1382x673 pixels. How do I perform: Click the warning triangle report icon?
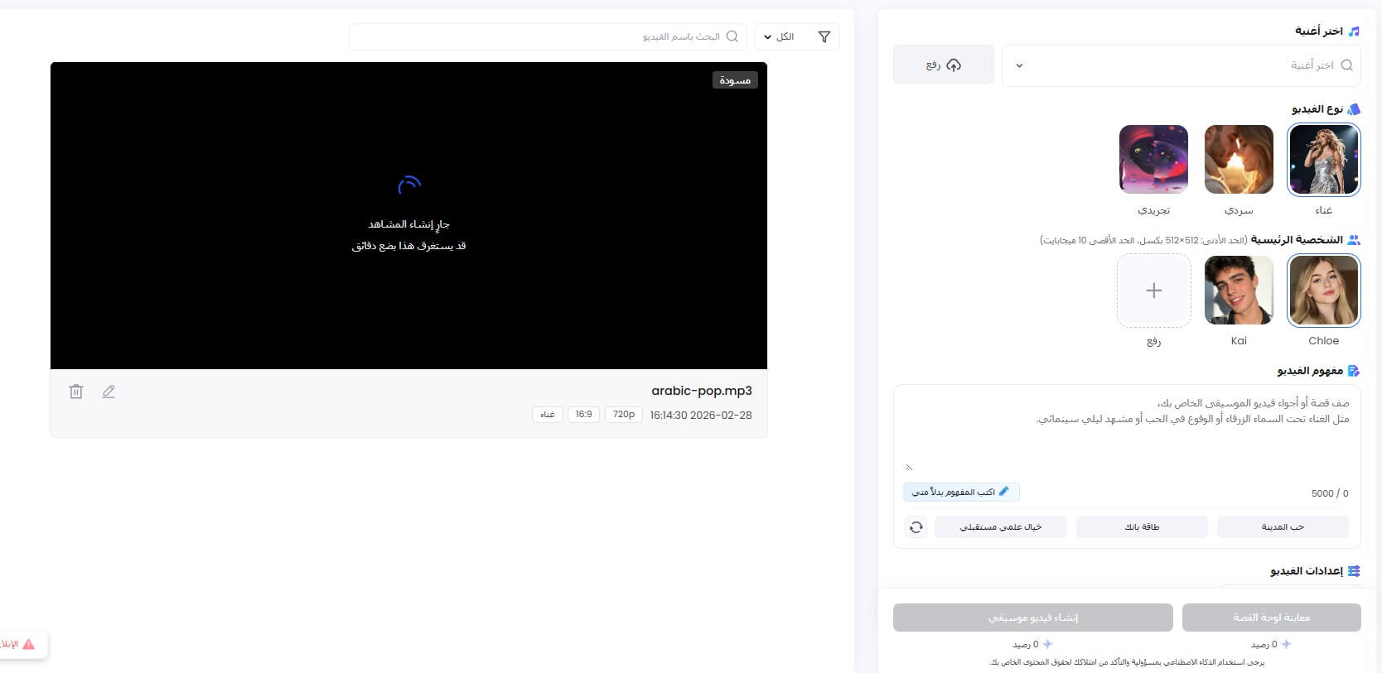tap(29, 644)
